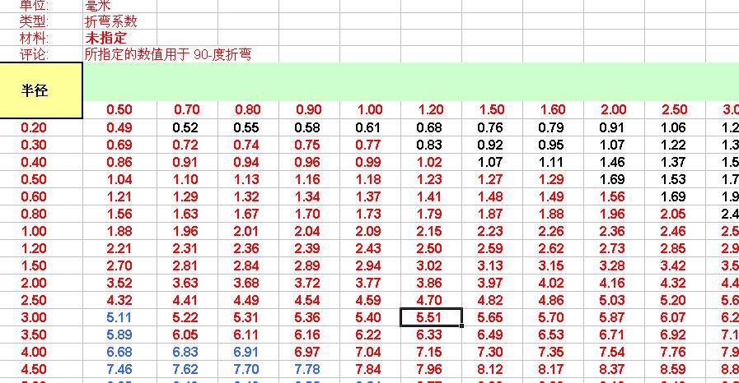Select cell 1.04 in radius 0.50 row
The image size is (739, 383).
point(119,179)
